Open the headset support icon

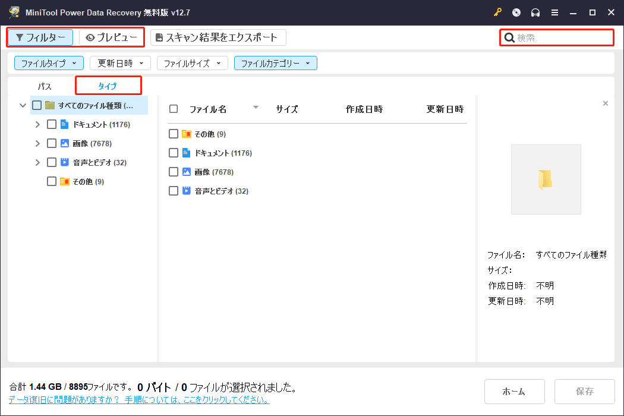[x=535, y=12]
